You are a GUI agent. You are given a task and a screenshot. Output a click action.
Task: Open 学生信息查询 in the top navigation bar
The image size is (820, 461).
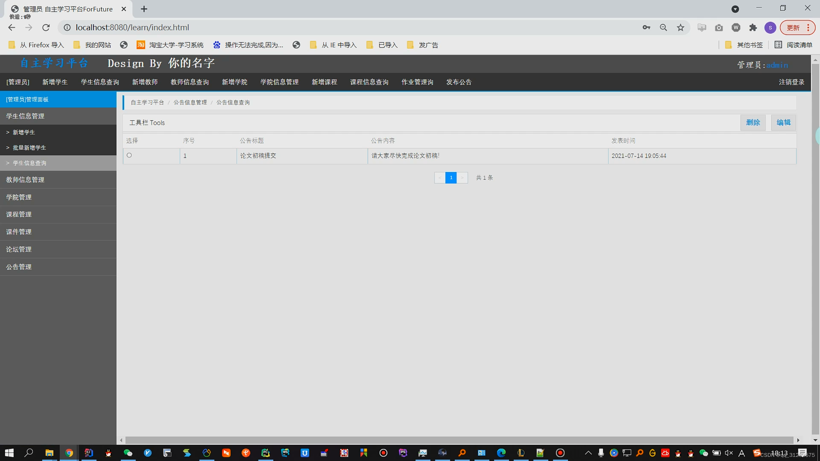[100, 82]
